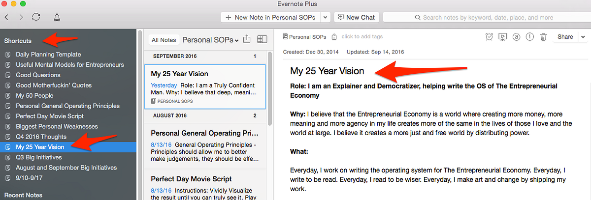Viewport: 591px width, 200px height.
Task: Click the All Notes button
Action: [x=164, y=40]
